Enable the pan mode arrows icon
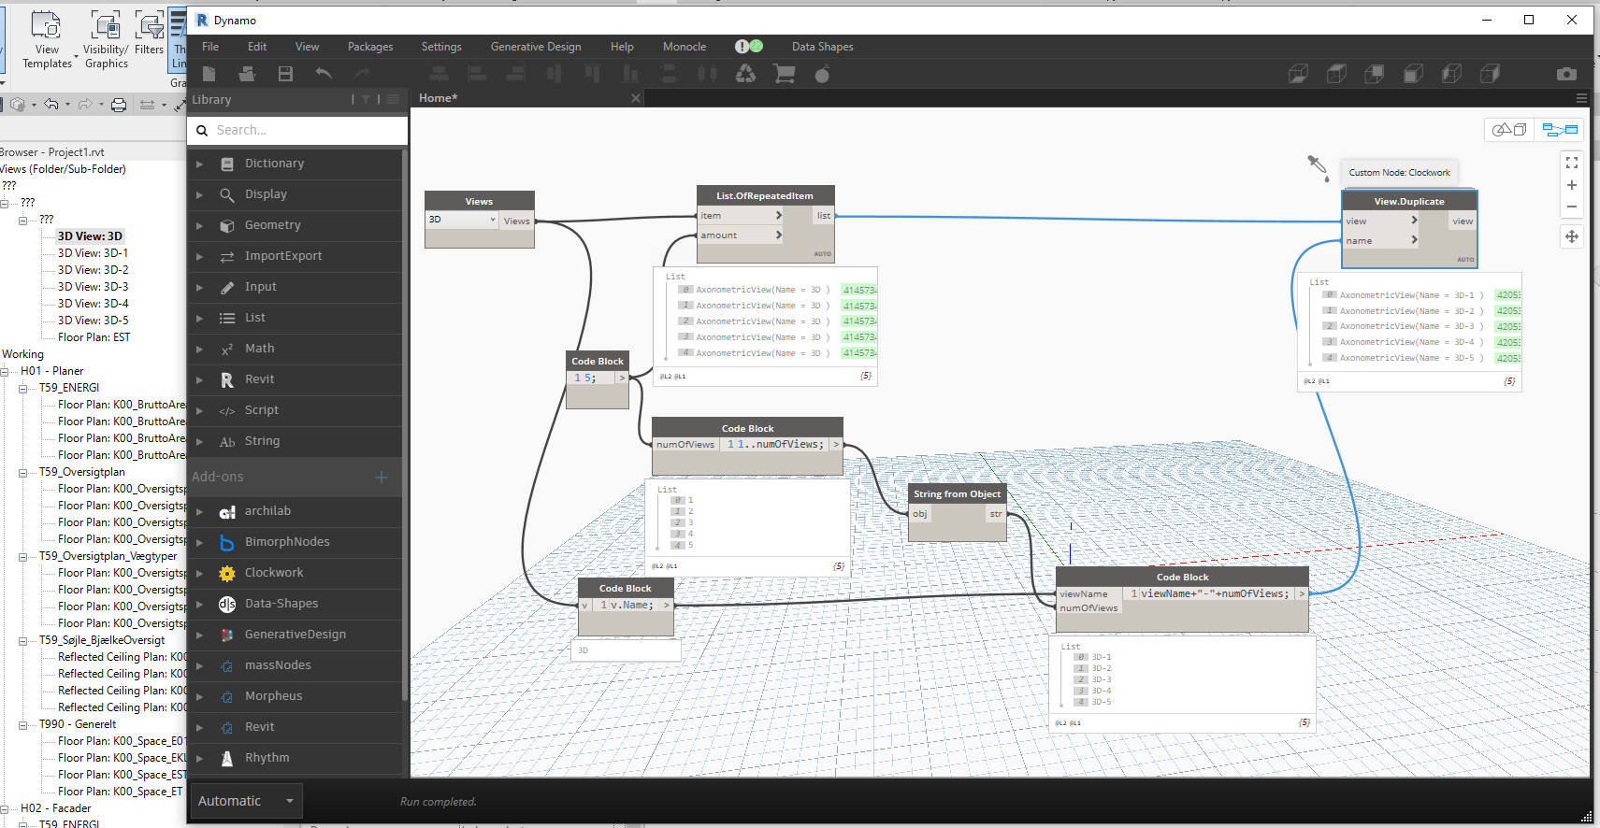 coord(1571,236)
